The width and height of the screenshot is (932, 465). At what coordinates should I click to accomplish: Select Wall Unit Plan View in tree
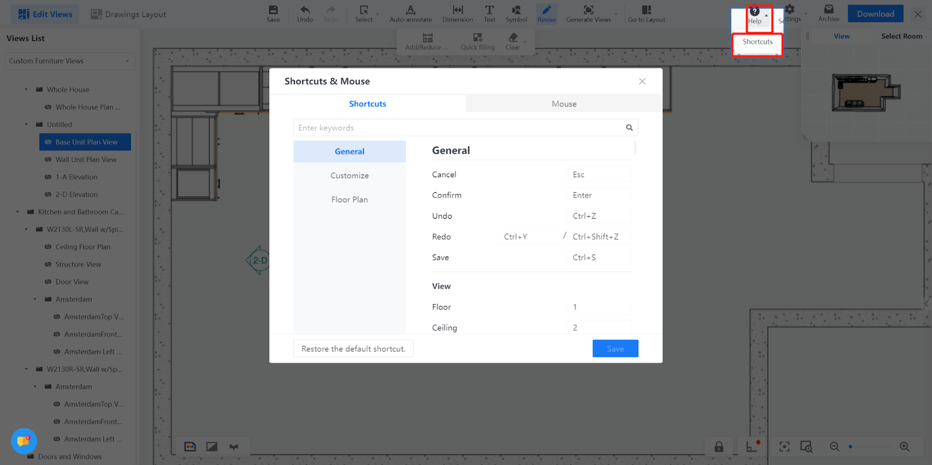click(86, 160)
